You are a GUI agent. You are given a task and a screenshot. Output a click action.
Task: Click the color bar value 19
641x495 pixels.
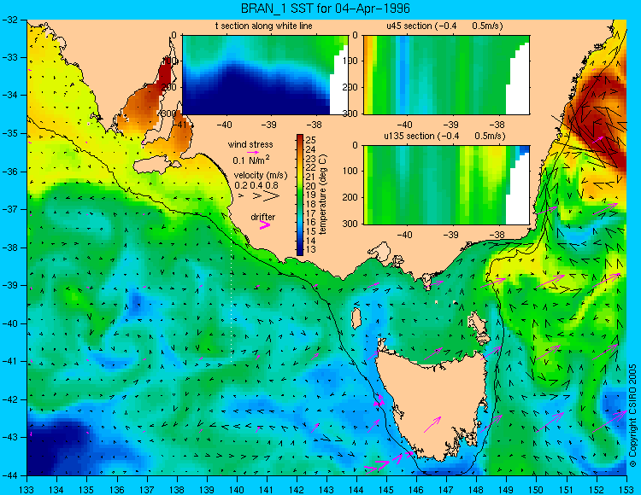[x=310, y=195]
